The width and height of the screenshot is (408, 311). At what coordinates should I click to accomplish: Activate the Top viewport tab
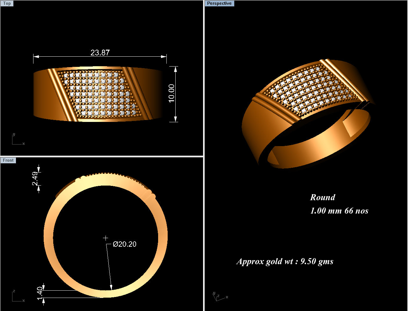tap(7, 3)
